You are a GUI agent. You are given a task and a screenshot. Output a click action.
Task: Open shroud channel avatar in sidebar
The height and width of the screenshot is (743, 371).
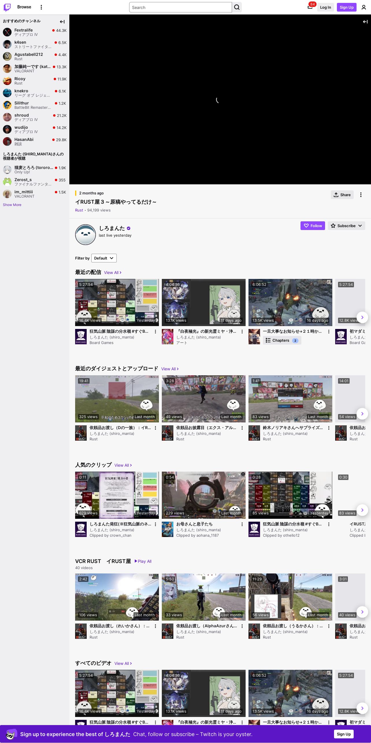[7, 117]
